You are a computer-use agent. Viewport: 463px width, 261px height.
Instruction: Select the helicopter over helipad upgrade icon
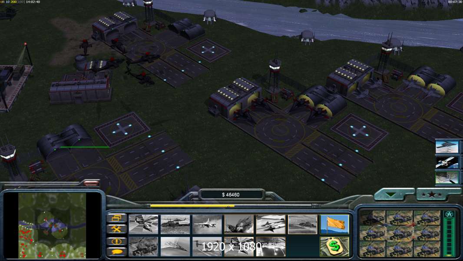(239, 246)
